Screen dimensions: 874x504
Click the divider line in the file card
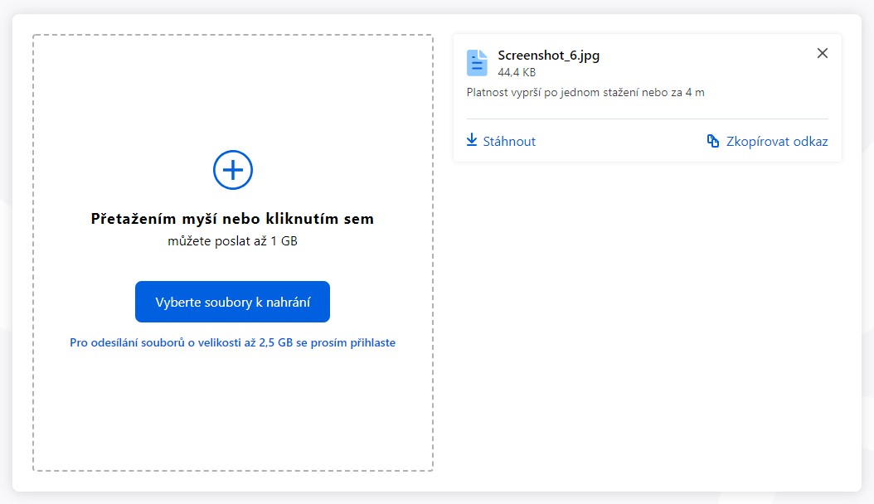[x=647, y=119]
